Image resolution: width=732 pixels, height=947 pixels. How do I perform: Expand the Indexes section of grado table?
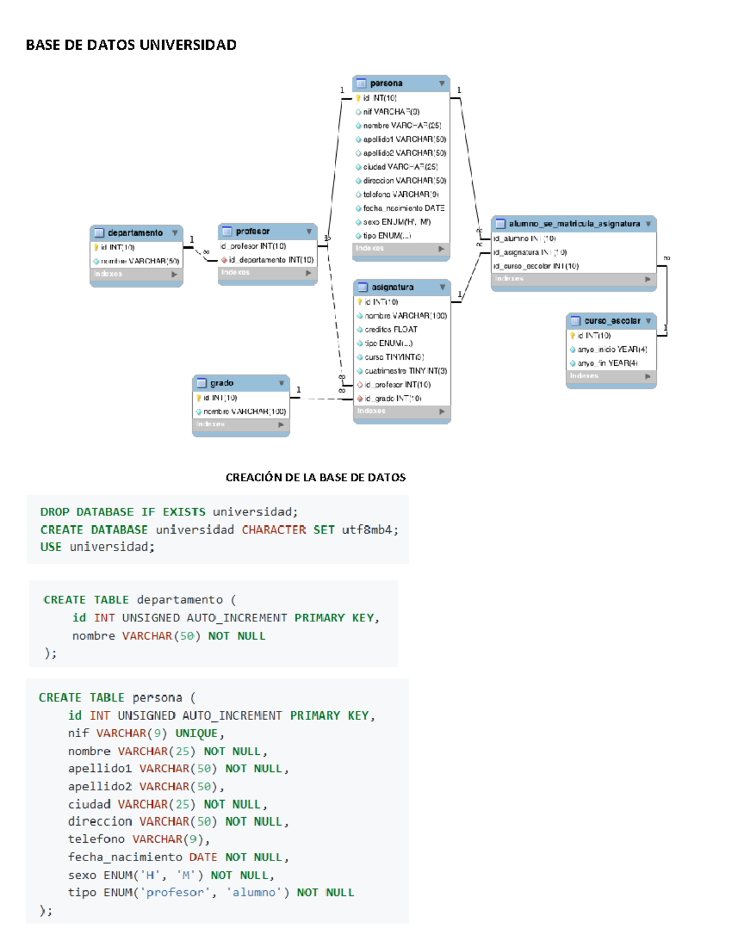tap(281, 424)
